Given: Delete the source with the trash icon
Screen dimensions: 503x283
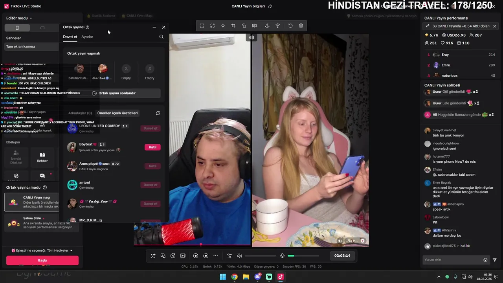Looking at the screenshot, I should click(301, 26).
